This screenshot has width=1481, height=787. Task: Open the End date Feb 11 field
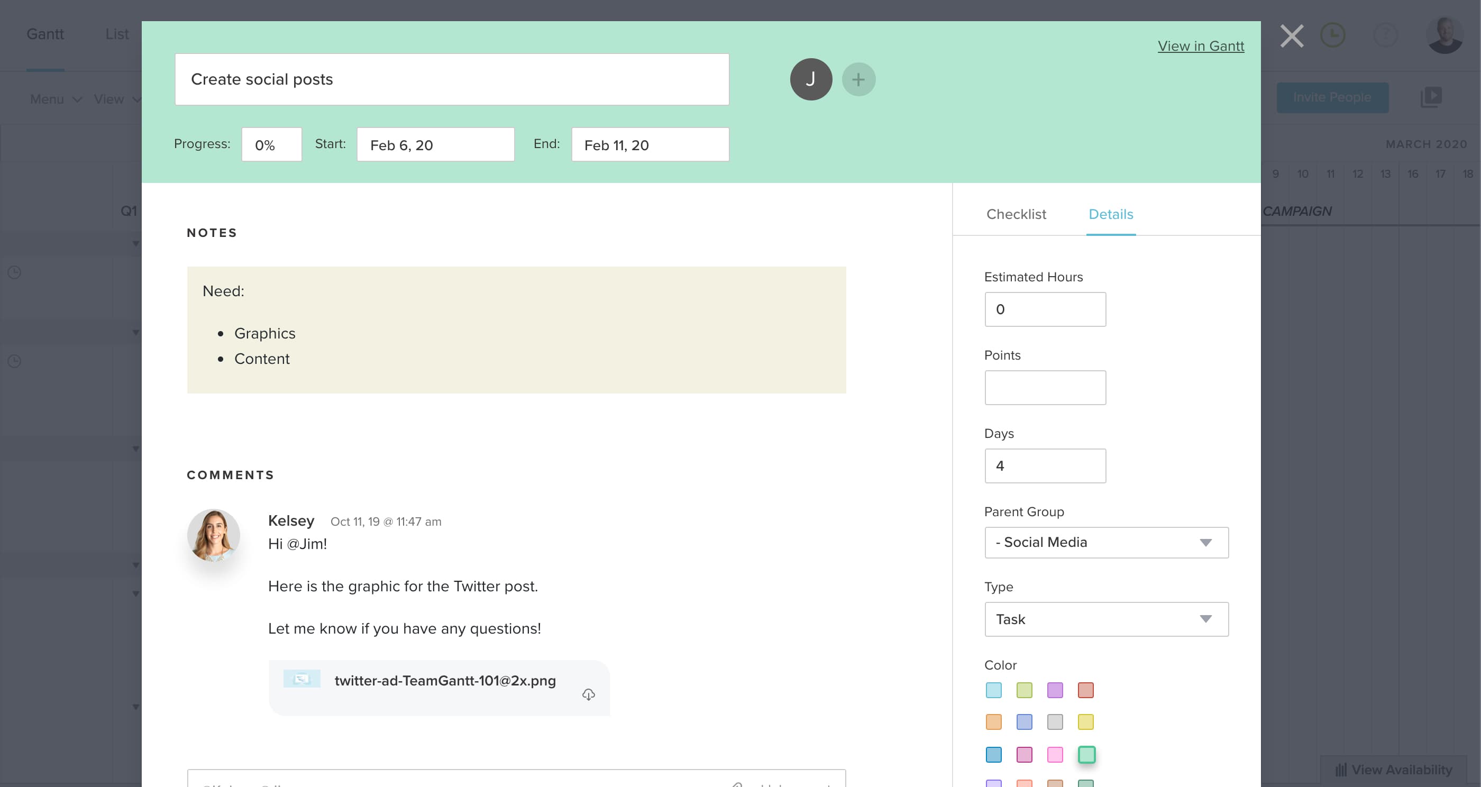click(x=650, y=144)
